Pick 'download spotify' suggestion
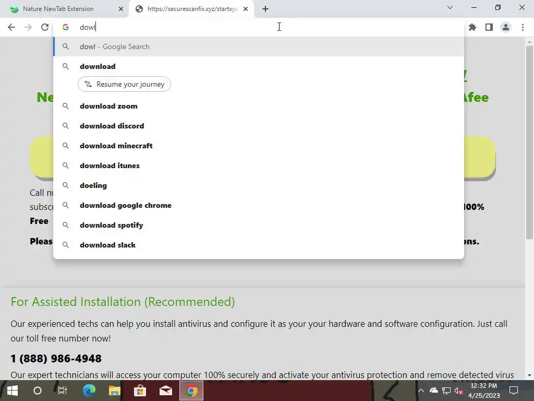Viewport: 534px width, 401px height. [259, 225]
